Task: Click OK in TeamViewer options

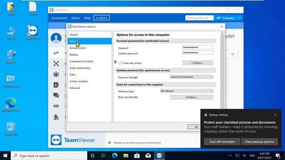Action: [194, 127]
